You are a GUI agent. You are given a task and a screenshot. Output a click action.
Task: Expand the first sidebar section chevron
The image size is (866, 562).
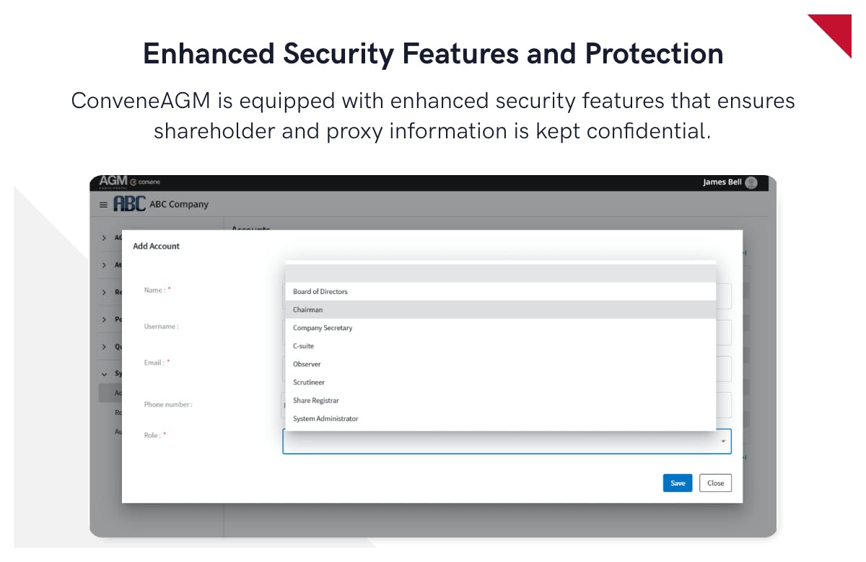click(x=104, y=238)
